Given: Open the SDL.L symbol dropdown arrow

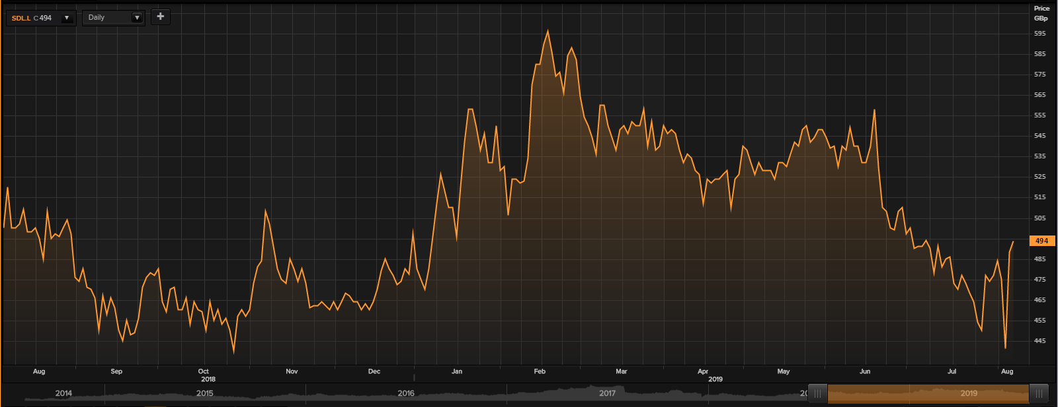Looking at the screenshot, I should click(67, 18).
